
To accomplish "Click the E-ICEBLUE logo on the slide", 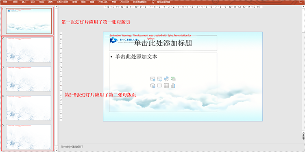I will [124, 40].
